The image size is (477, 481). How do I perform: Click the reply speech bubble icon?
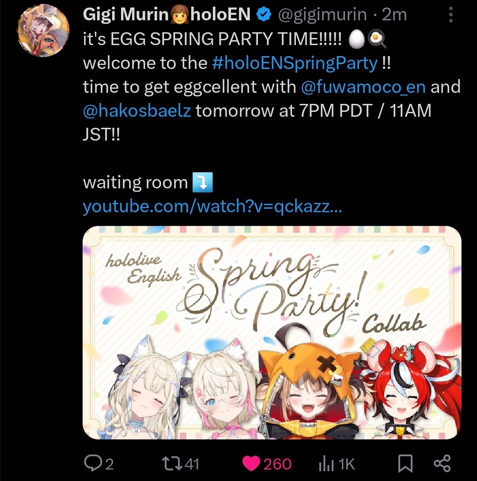91,463
